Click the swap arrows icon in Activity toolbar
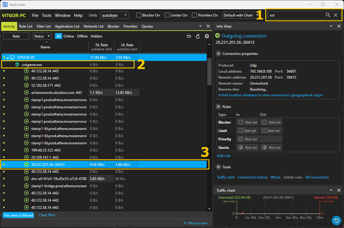This screenshot has width=344, height=228. [189, 36]
